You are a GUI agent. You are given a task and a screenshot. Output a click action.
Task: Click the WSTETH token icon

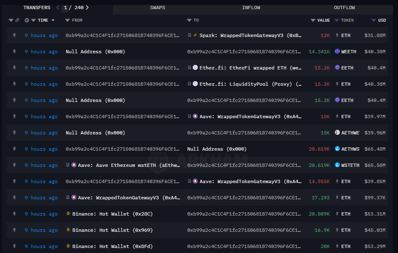tap(337, 165)
